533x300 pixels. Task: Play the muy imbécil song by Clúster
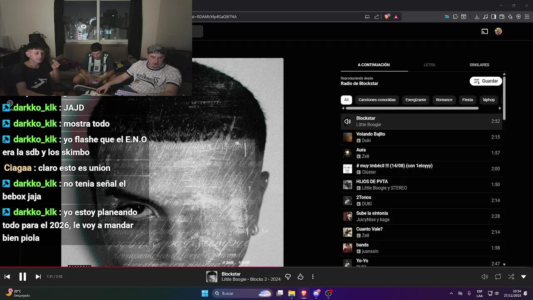click(421, 169)
